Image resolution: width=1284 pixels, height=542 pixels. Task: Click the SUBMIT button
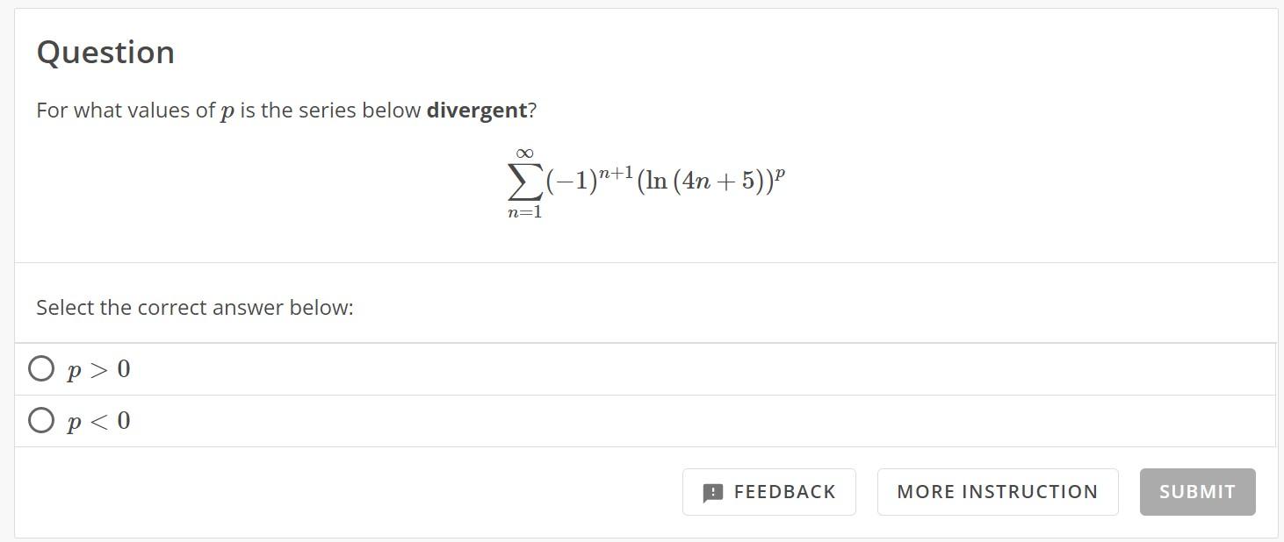point(1196,491)
